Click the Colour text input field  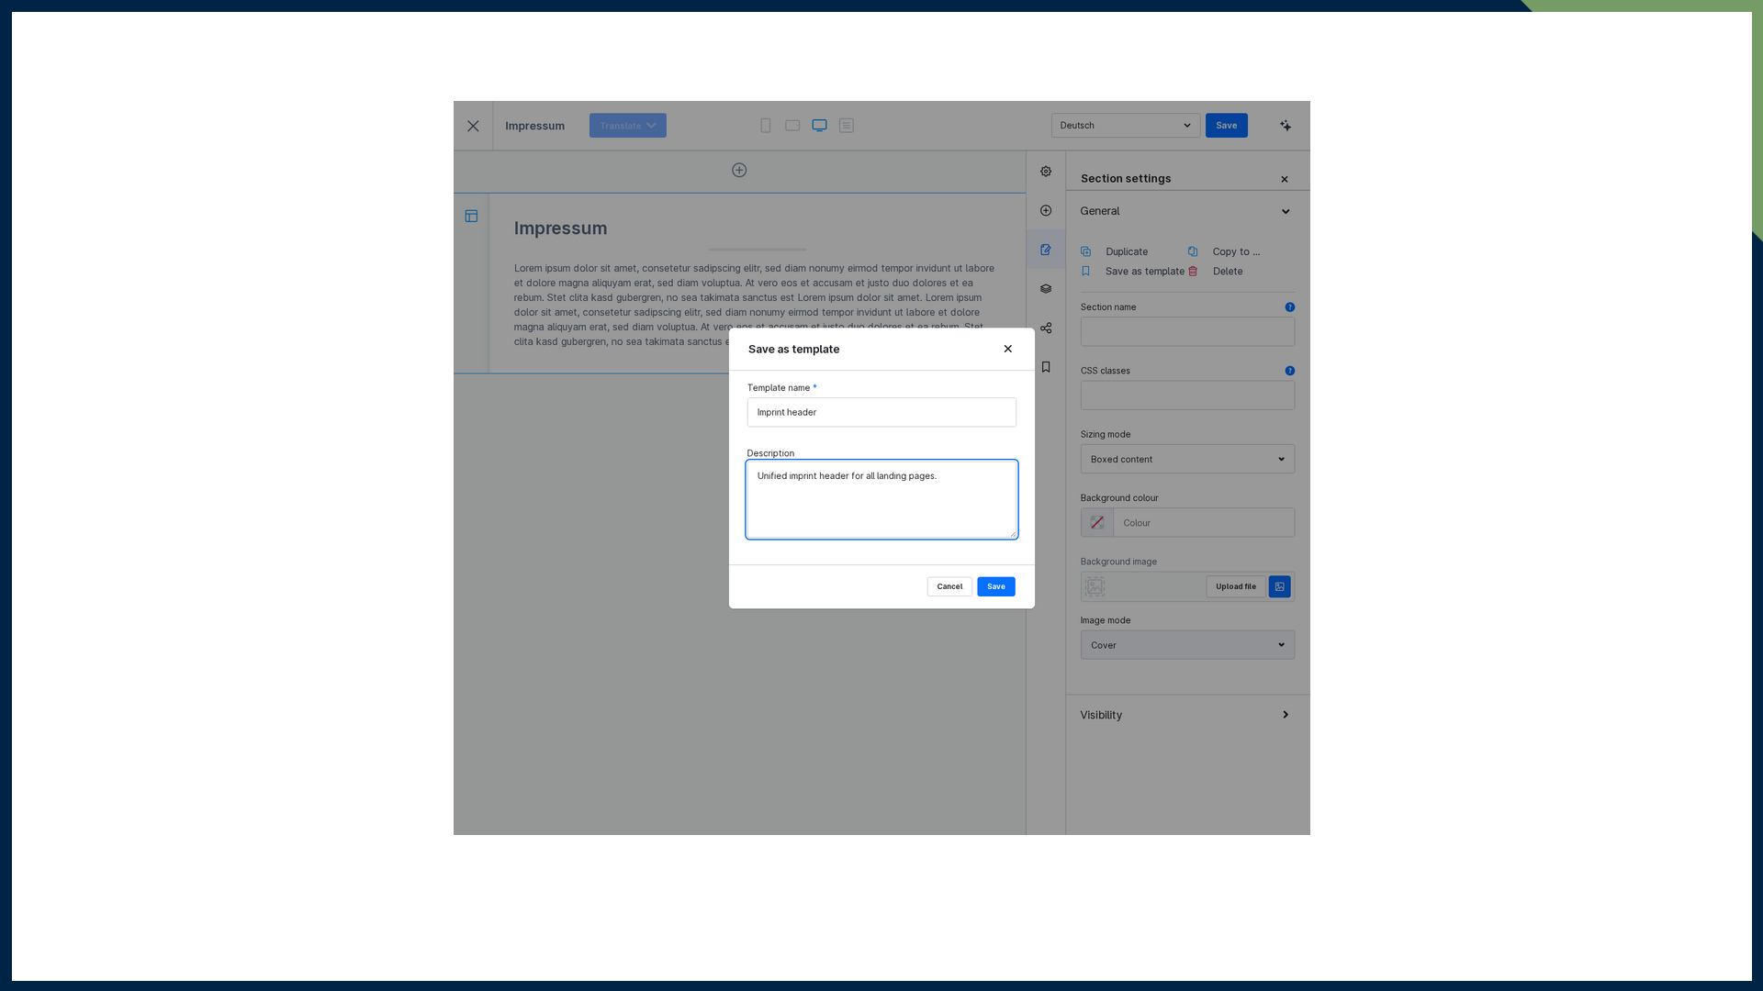(1204, 523)
